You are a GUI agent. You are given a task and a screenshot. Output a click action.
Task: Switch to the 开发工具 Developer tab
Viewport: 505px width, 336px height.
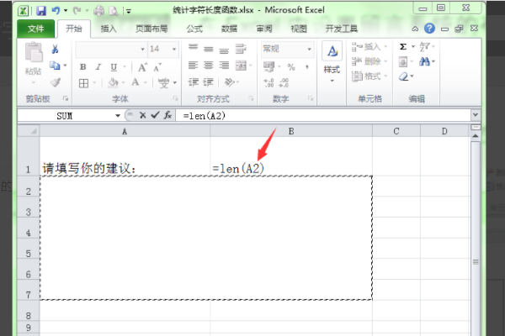coord(342,29)
